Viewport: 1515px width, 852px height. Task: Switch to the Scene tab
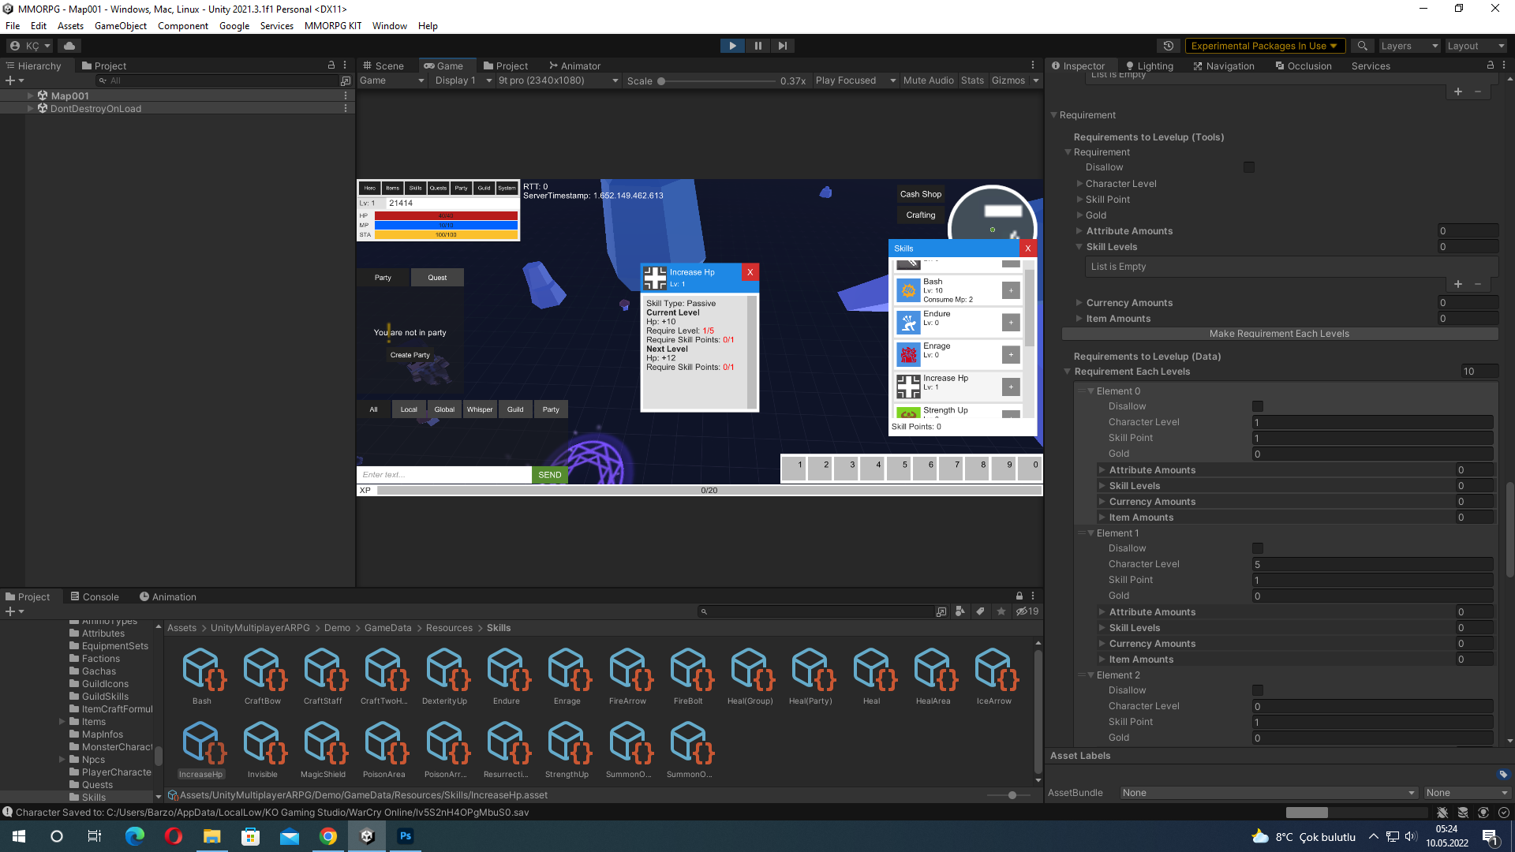(x=388, y=65)
